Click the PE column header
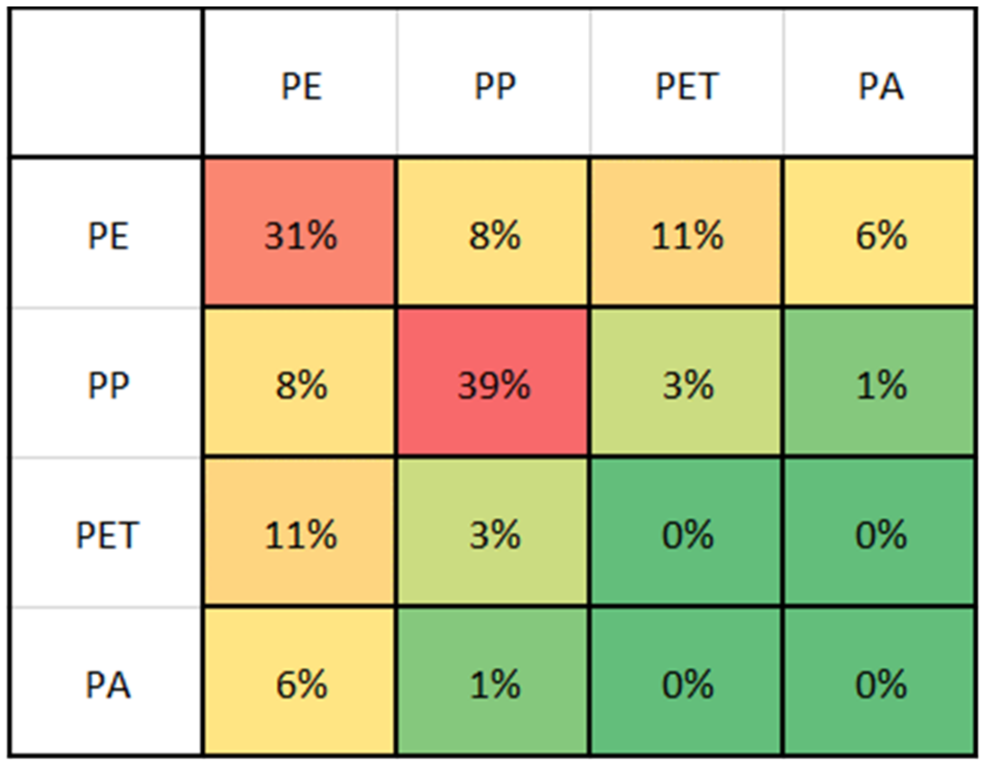 click(301, 85)
